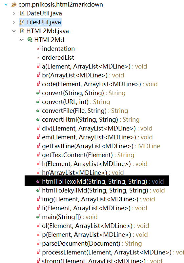
Task: Select the processElement method entry
Action: [x=113, y=253]
